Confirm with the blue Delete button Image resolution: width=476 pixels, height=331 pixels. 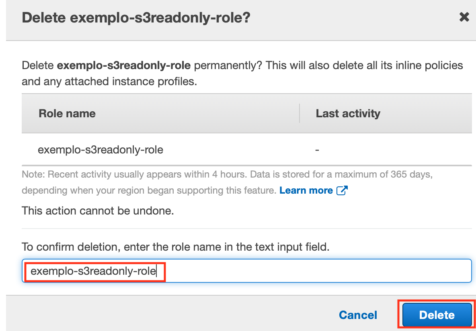click(x=437, y=315)
